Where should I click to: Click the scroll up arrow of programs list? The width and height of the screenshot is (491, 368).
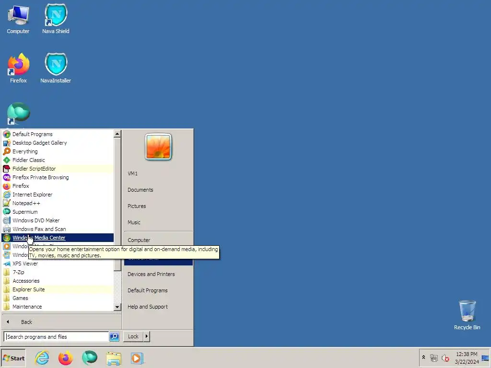pyautogui.click(x=117, y=134)
